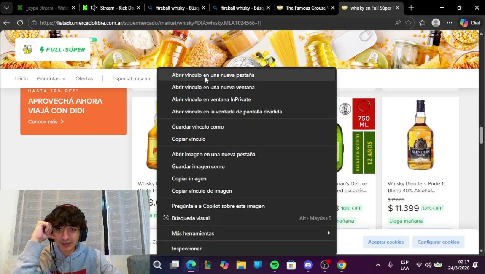The height and width of the screenshot is (274, 485).
Task: Open OBS Studio from the taskbar
Action: 325,265
